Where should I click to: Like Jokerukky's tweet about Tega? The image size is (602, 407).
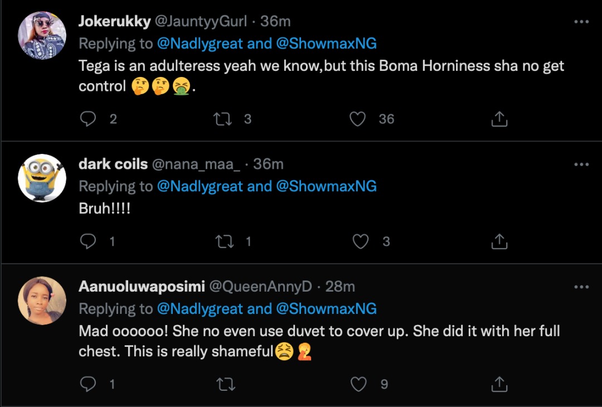coord(357,119)
